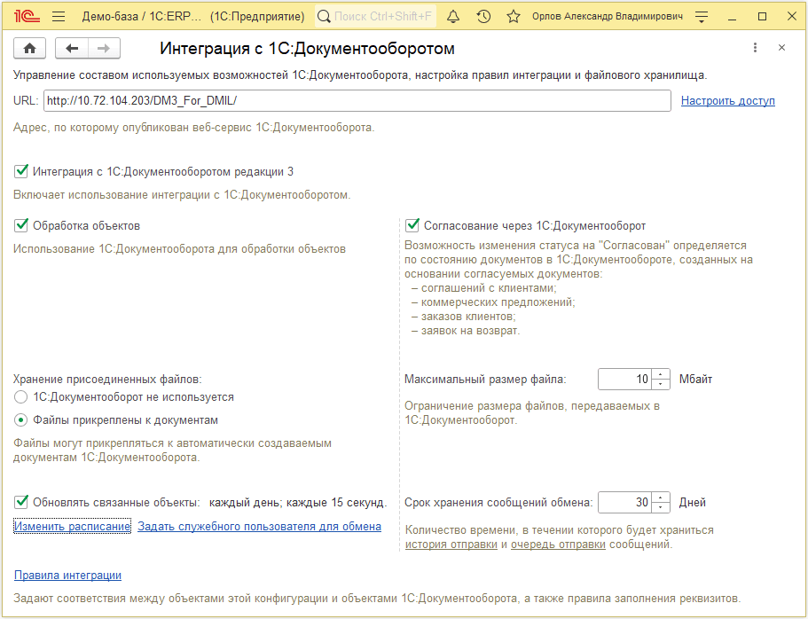Open Правила интеграции link
Screen dimensions: 808x619
(67, 576)
